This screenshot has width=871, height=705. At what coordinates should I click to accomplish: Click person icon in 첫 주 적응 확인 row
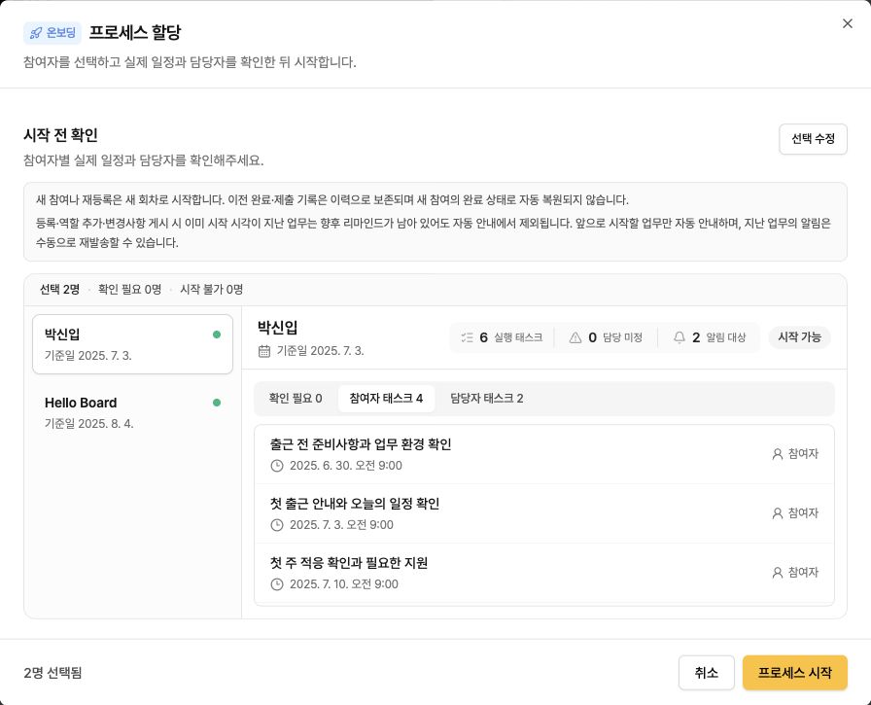(x=778, y=573)
